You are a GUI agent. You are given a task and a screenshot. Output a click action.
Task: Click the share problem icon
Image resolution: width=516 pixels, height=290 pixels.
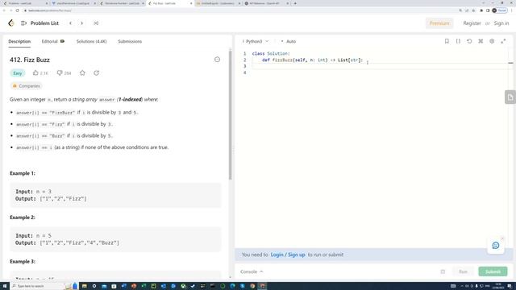tap(96, 72)
